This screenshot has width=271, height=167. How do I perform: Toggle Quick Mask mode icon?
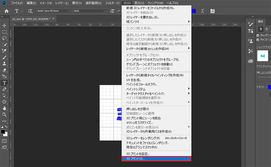tap(4, 141)
